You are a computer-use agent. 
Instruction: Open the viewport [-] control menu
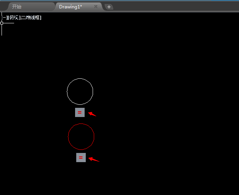tap(5, 18)
